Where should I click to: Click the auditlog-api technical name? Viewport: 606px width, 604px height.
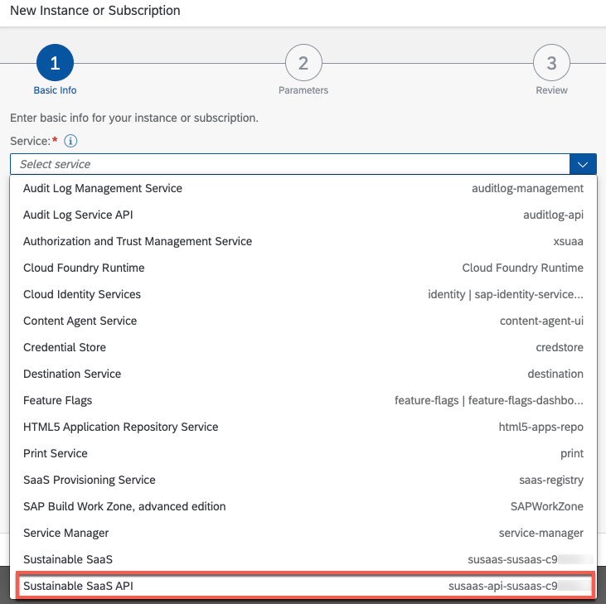[x=553, y=215]
